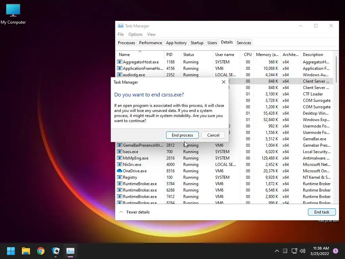Click the NisSrv.exe process icon
345x259 pixels.
[120, 164]
